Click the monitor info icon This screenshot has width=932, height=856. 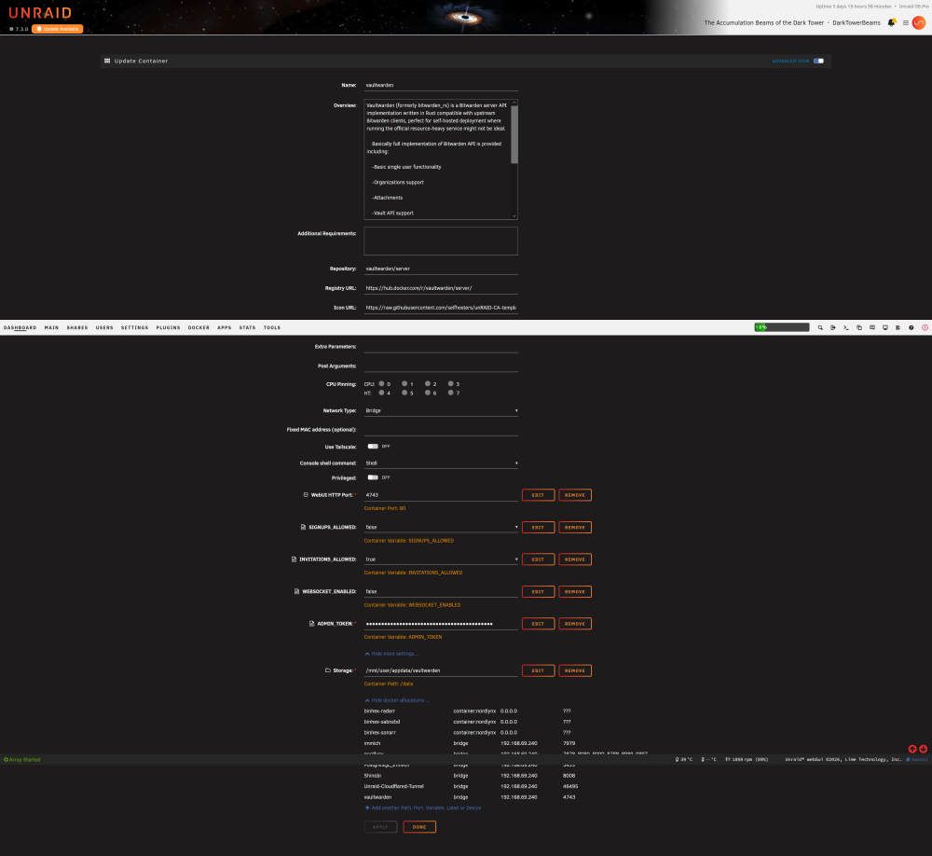click(885, 328)
